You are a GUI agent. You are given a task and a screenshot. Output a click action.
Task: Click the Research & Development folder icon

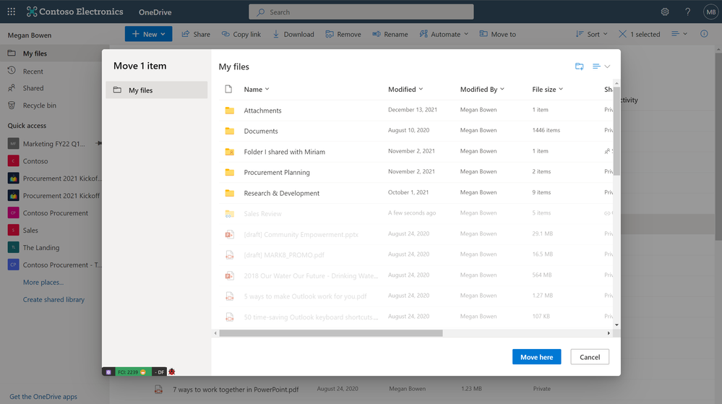click(x=229, y=193)
